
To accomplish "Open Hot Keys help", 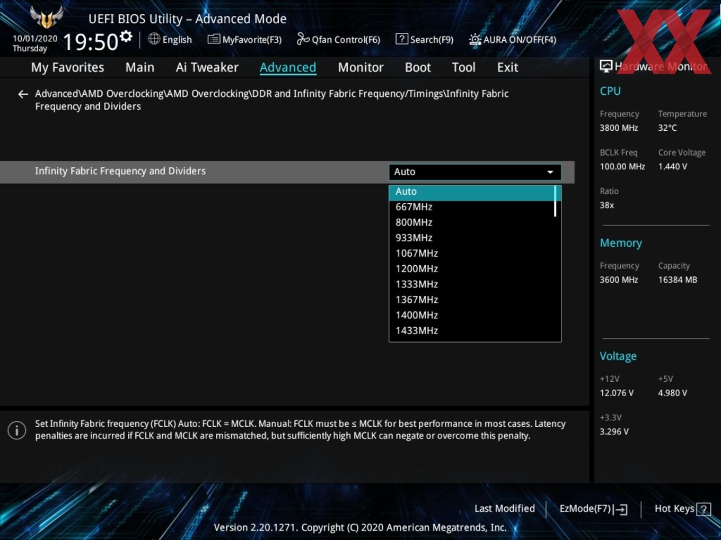I will click(682, 509).
